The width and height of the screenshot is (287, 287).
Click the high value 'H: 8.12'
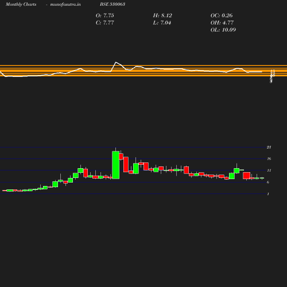point(162,15)
